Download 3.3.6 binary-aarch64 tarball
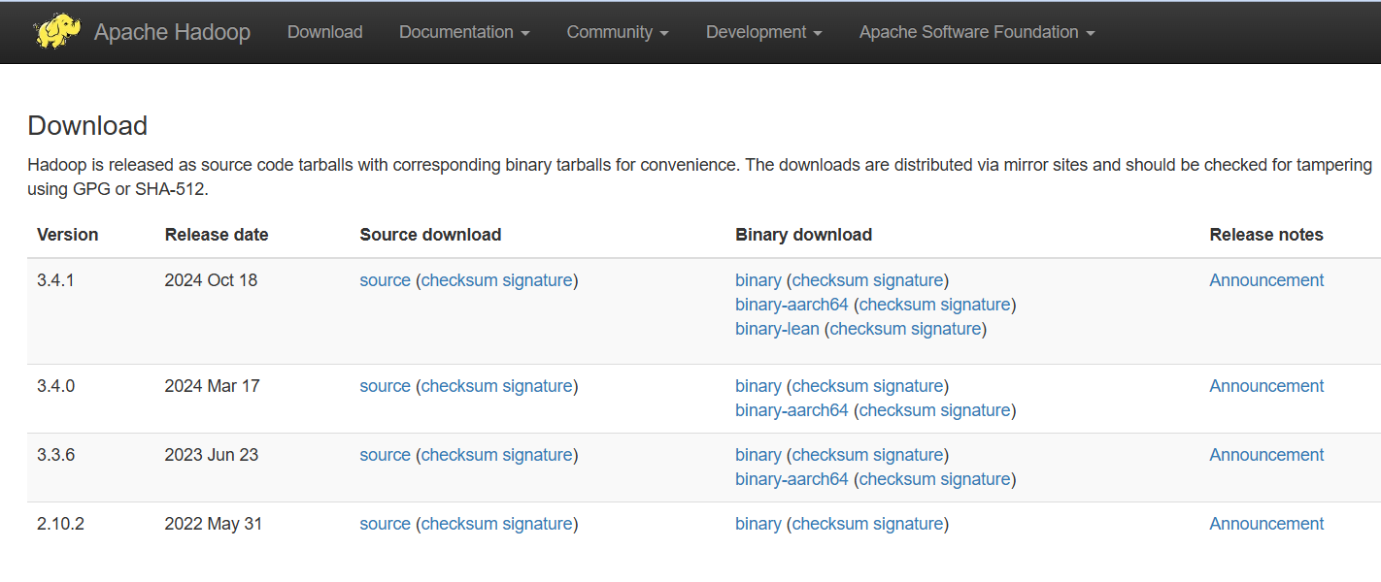 click(x=792, y=479)
